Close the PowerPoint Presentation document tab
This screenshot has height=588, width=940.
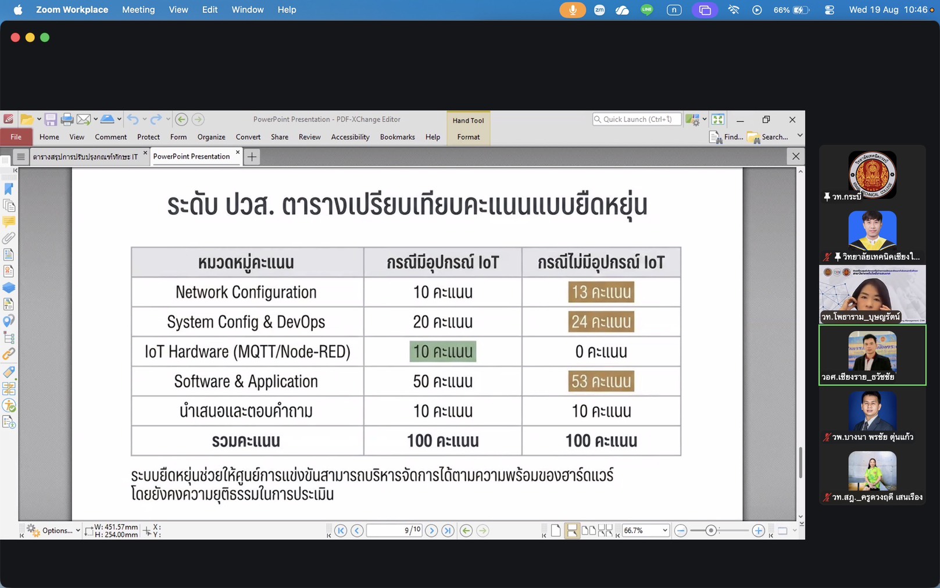[x=237, y=153]
